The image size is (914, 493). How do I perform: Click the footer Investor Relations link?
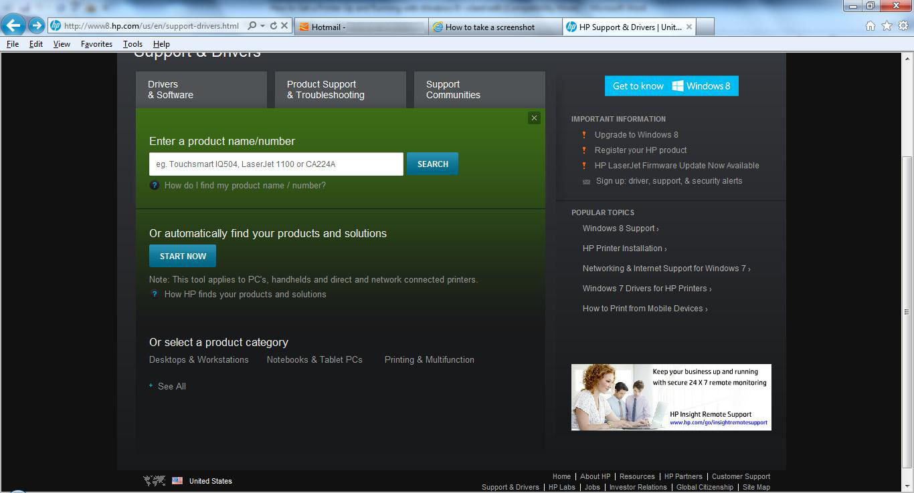tap(638, 488)
